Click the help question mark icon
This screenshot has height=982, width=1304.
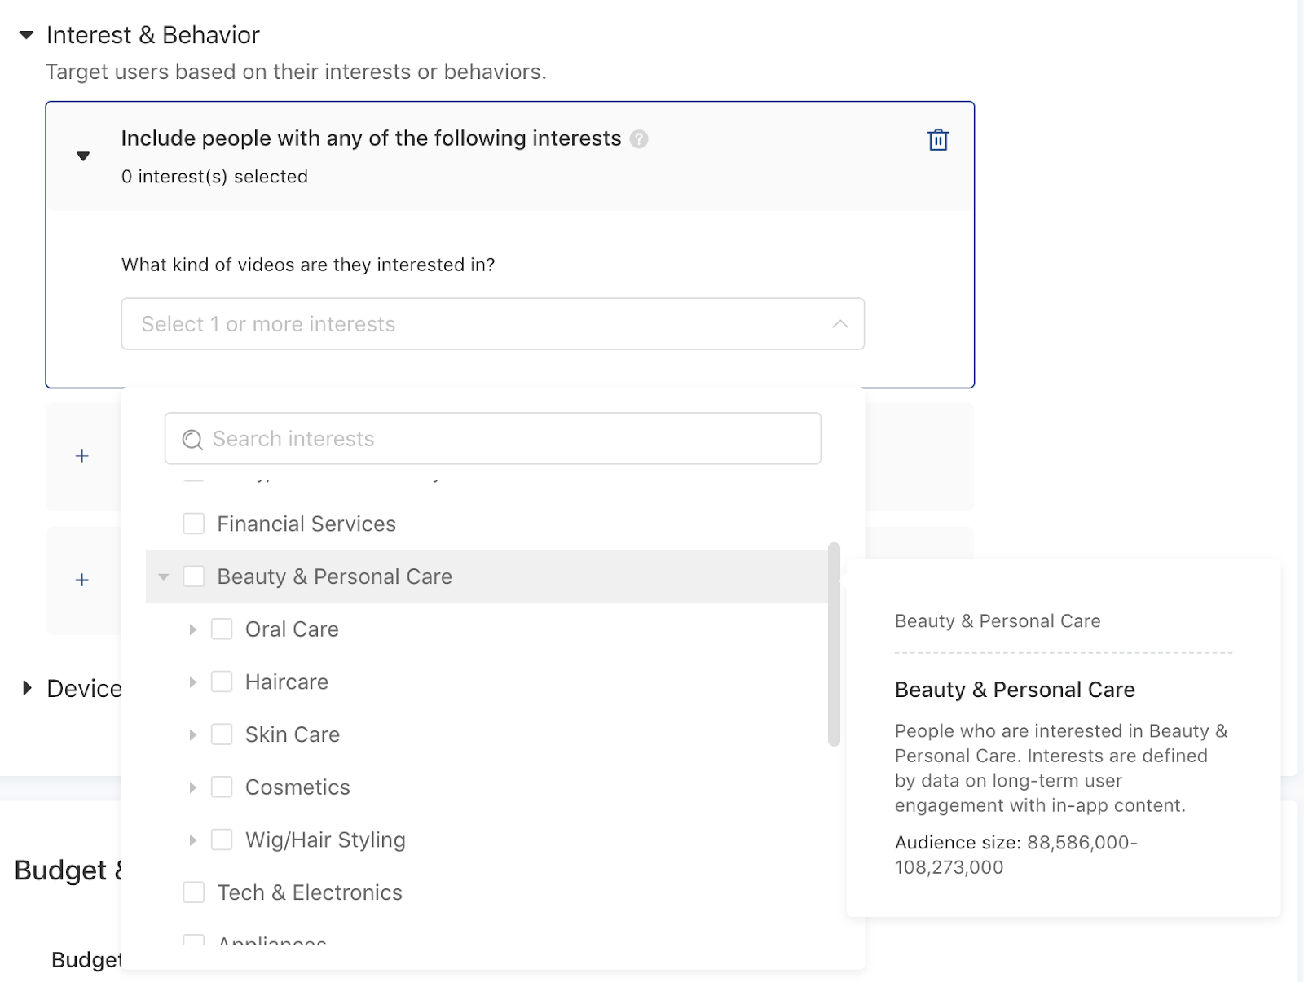(639, 139)
